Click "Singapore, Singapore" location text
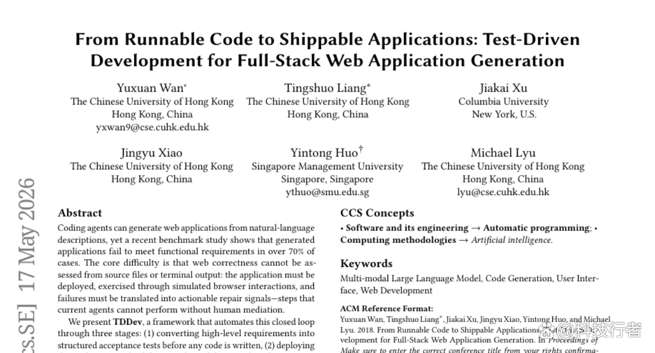 (327, 179)
